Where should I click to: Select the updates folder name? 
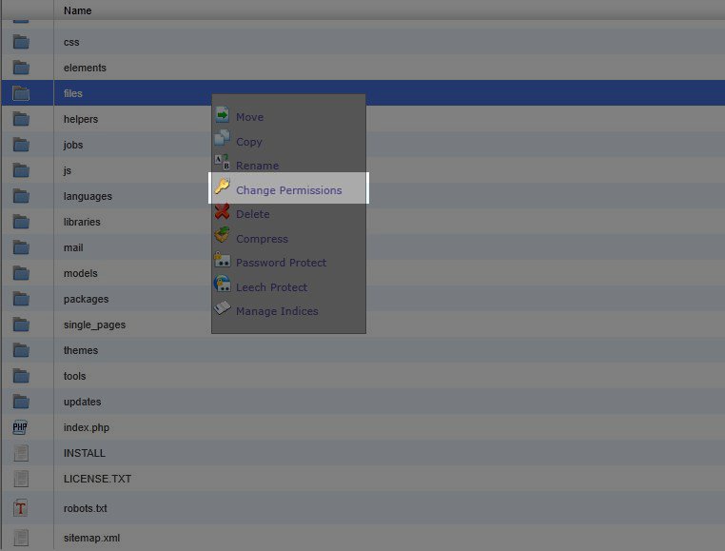pos(83,402)
